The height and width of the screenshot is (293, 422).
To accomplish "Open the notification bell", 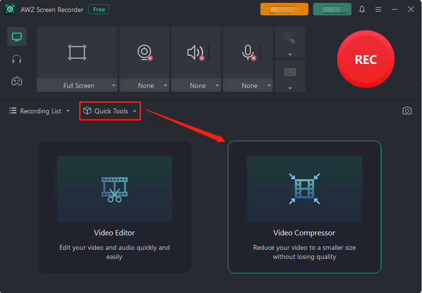I will 362,9.
